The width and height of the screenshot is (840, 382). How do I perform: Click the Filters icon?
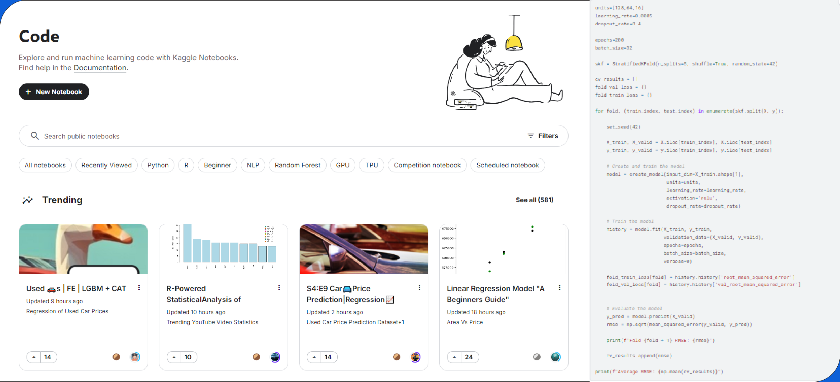(530, 136)
